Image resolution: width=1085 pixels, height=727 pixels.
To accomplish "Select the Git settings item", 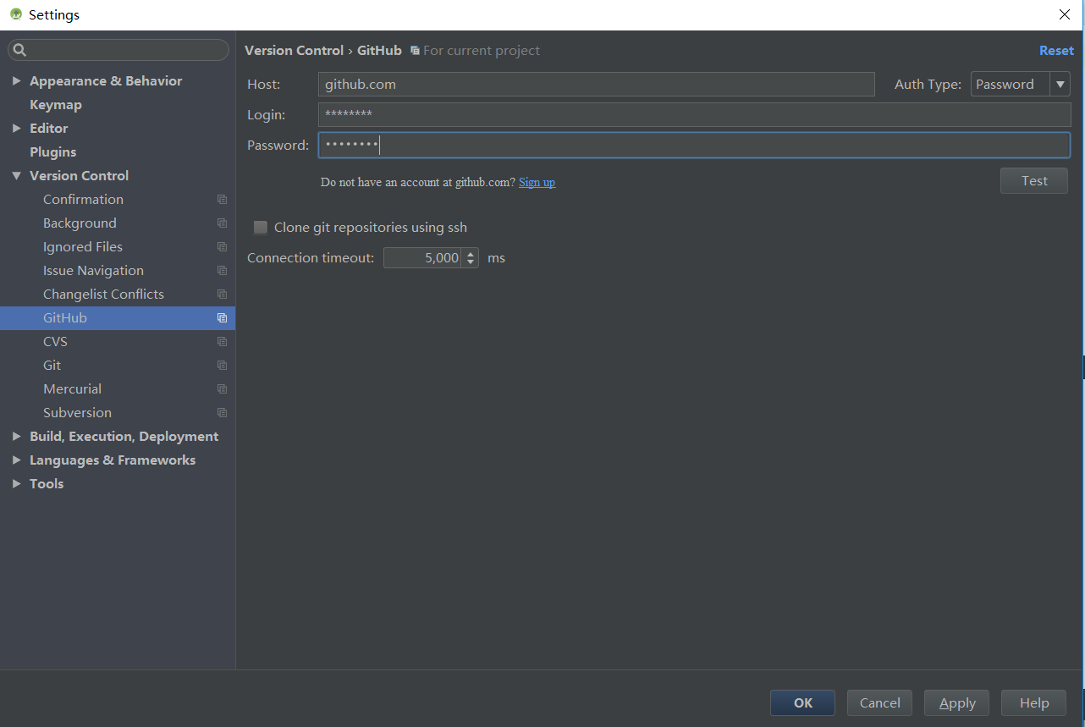I will coord(52,366).
